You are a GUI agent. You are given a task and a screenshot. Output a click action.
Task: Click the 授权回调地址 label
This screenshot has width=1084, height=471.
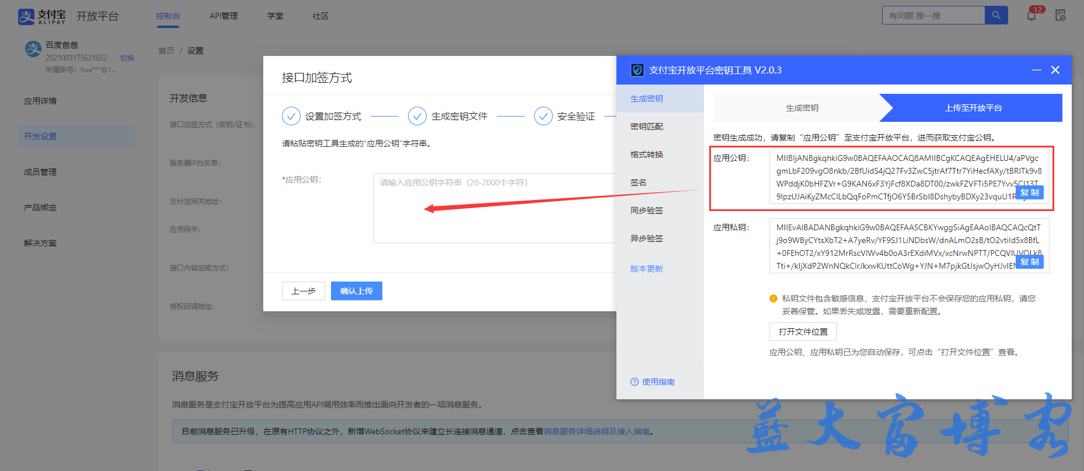pos(191,306)
